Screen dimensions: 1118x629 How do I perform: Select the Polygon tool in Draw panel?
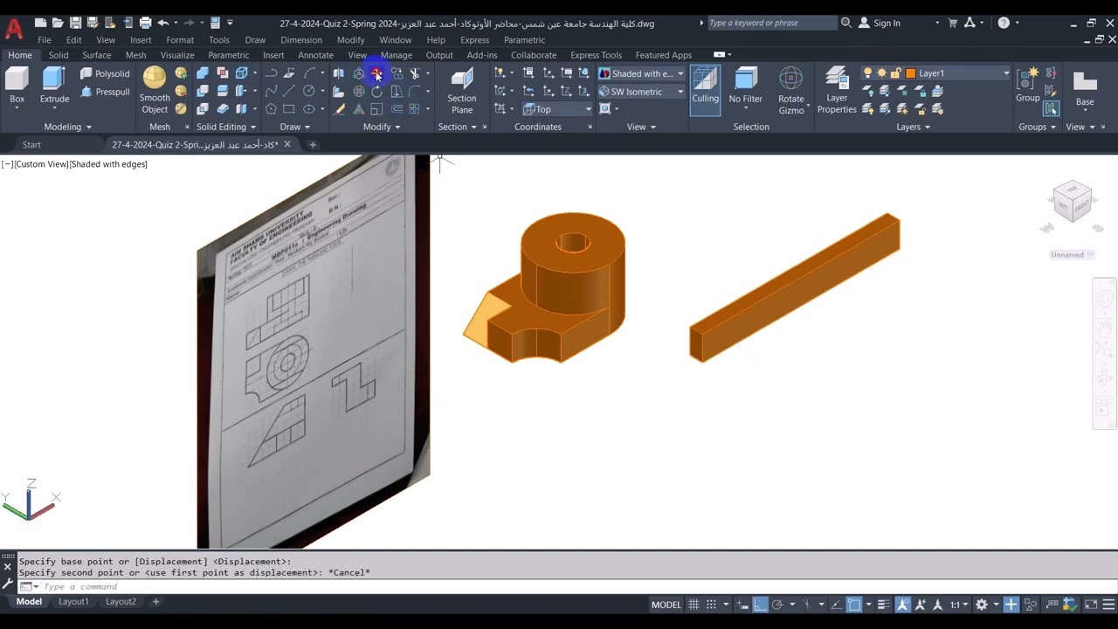coord(271,109)
